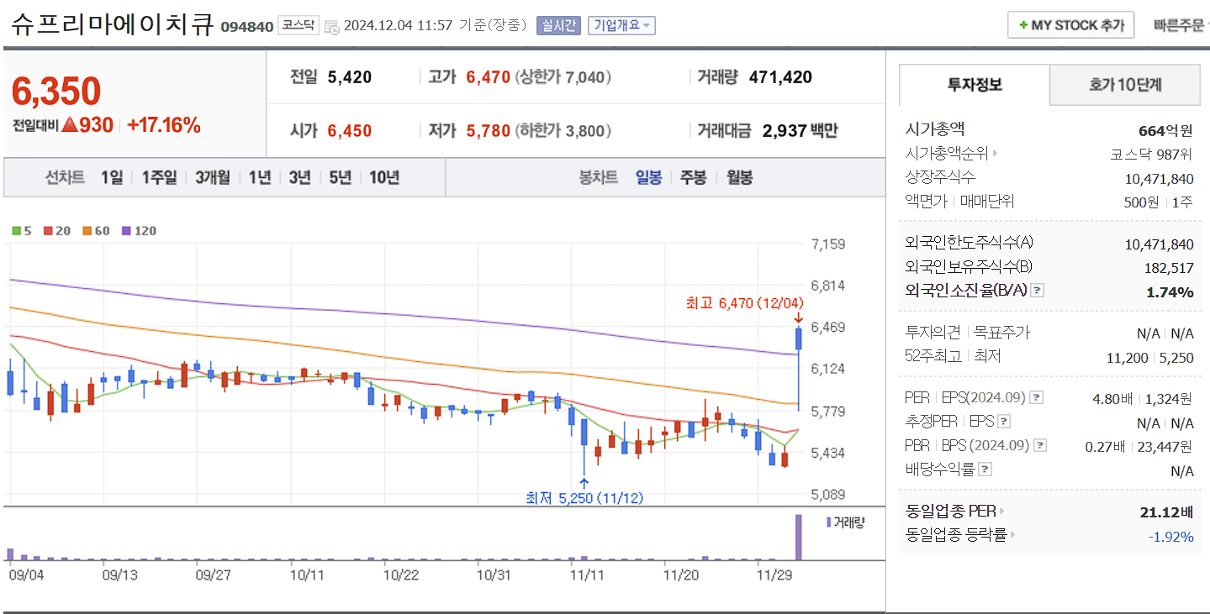The height and width of the screenshot is (614, 1210).
Task: Click the purple 거래량 volume legend marker
Action: pyautogui.click(x=828, y=522)
